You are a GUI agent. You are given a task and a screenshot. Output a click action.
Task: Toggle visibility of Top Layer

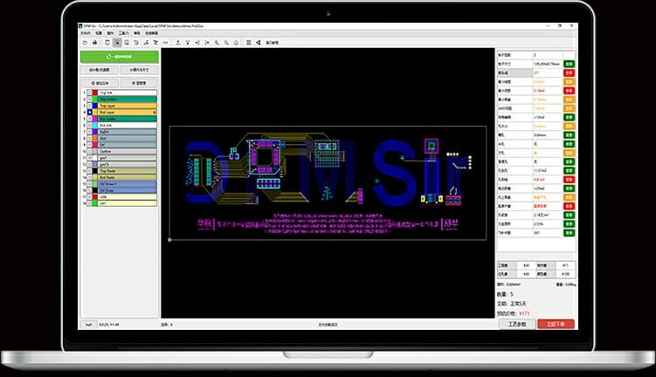pos(89,106)
